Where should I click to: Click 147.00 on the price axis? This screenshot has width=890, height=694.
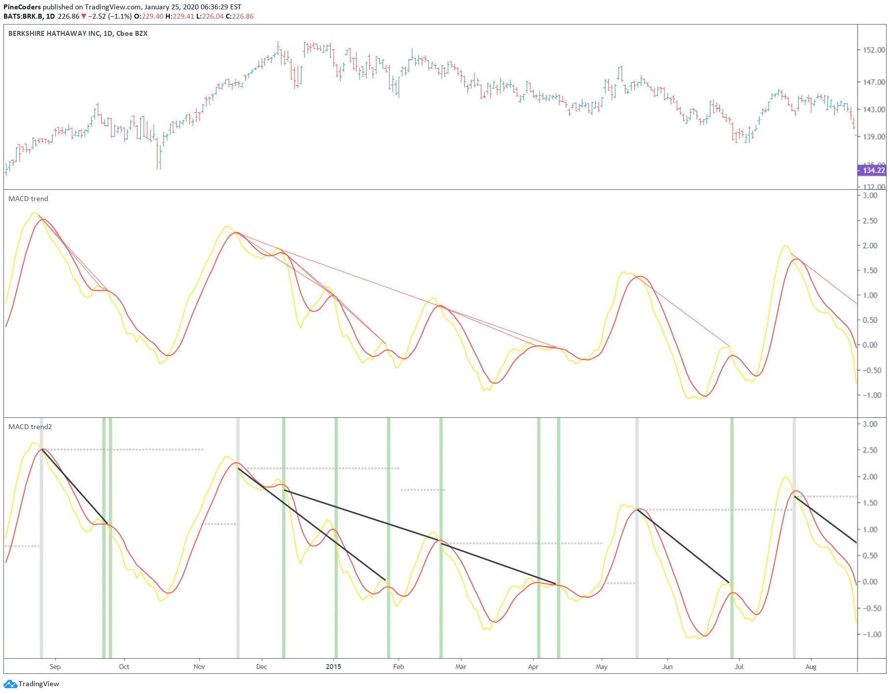[874, 82]
